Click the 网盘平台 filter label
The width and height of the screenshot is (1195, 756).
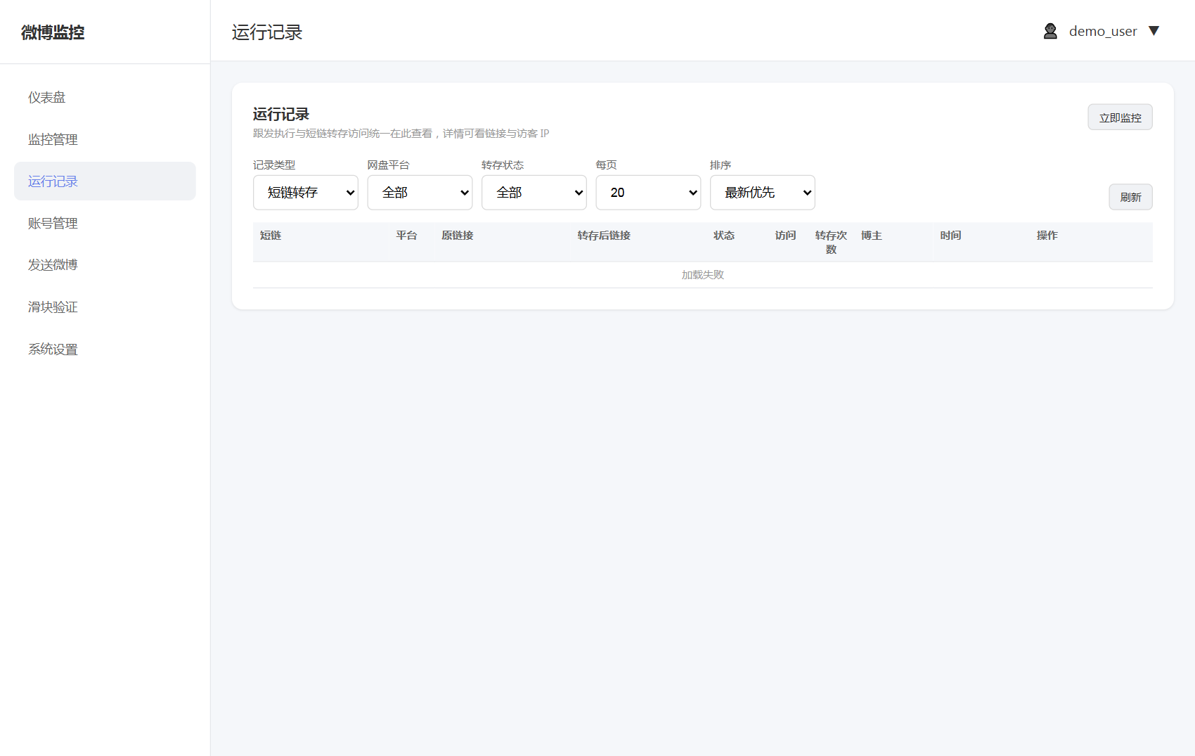coord(388,165)
